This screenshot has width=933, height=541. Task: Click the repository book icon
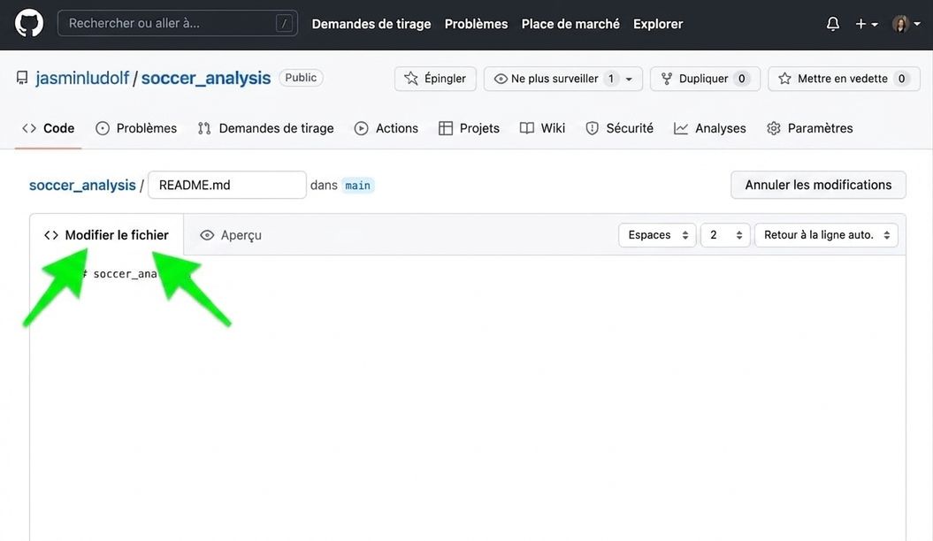(22, 78)
